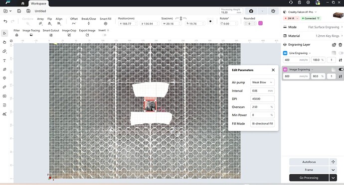The width and height of the screenshot is (344, 185).
Task: Click the Processing Height field
Action: coord(231,11)
